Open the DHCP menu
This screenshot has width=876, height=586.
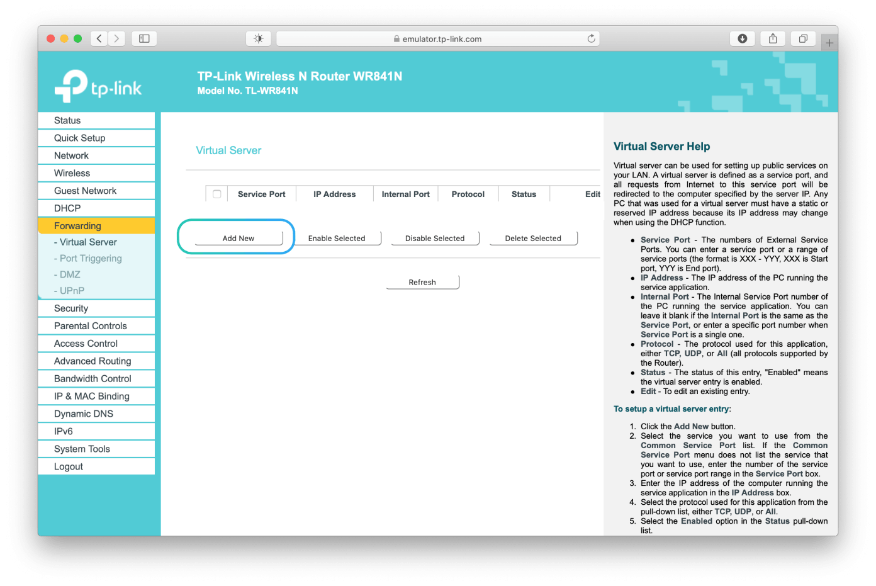96,208
